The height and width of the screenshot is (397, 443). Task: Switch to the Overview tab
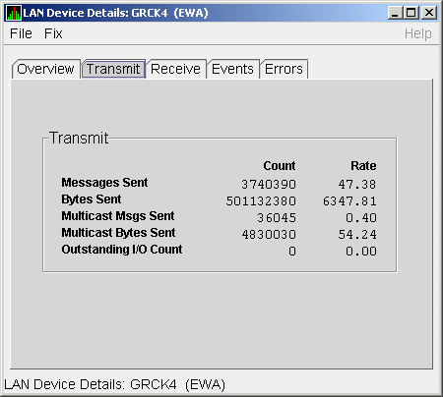point(45,69)
